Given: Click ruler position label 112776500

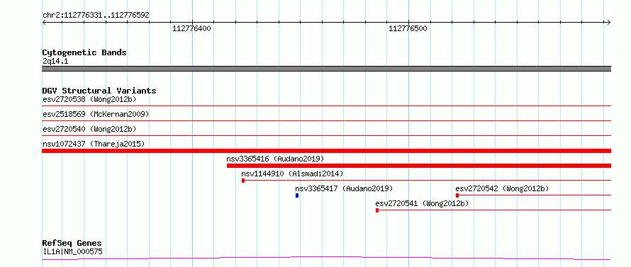Looking at the screenshot, I should (x=408, y=28).
